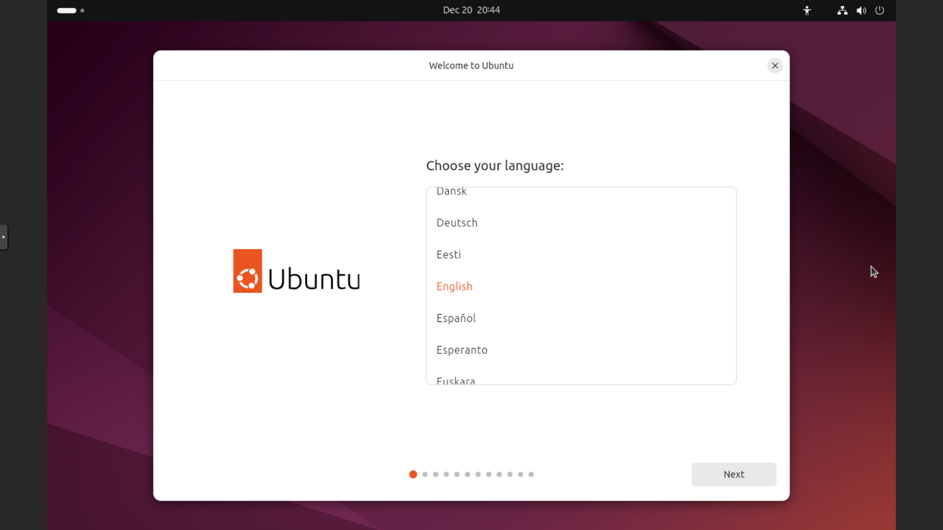Click the power icon in top bar
Viewport: 943px width, 530px height.
click(880, 10)
